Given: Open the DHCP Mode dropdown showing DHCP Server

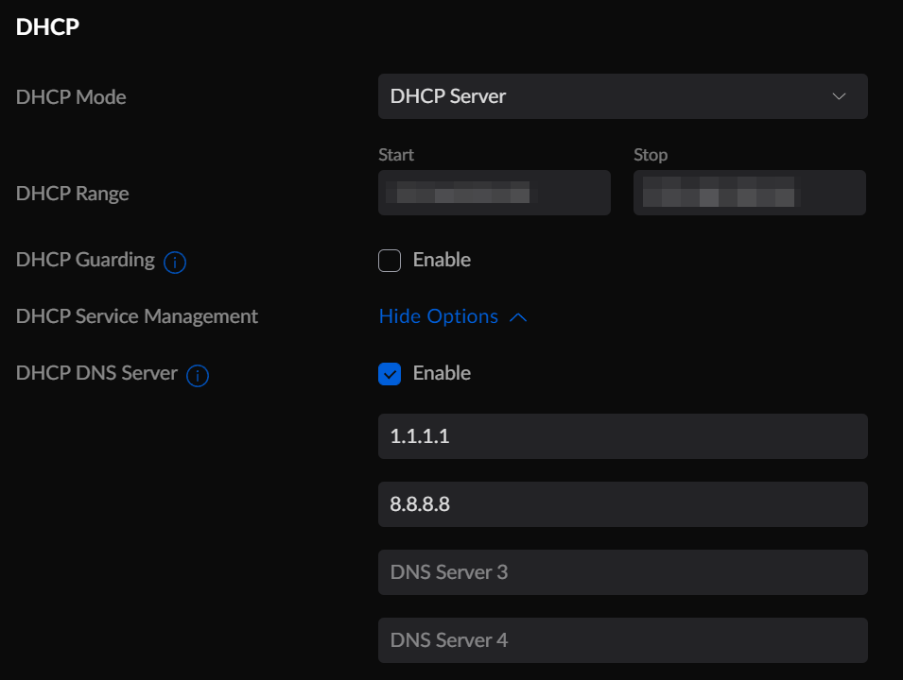Looking at the screenshot, I should click(622, 96).
